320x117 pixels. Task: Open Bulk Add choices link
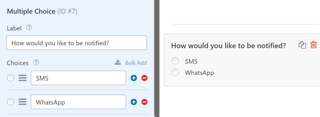pos(136,63)
